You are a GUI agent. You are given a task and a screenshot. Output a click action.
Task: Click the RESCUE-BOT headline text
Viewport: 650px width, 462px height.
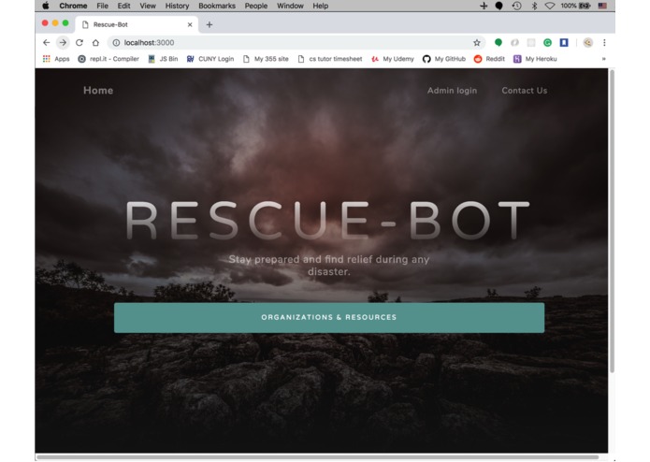327,221
